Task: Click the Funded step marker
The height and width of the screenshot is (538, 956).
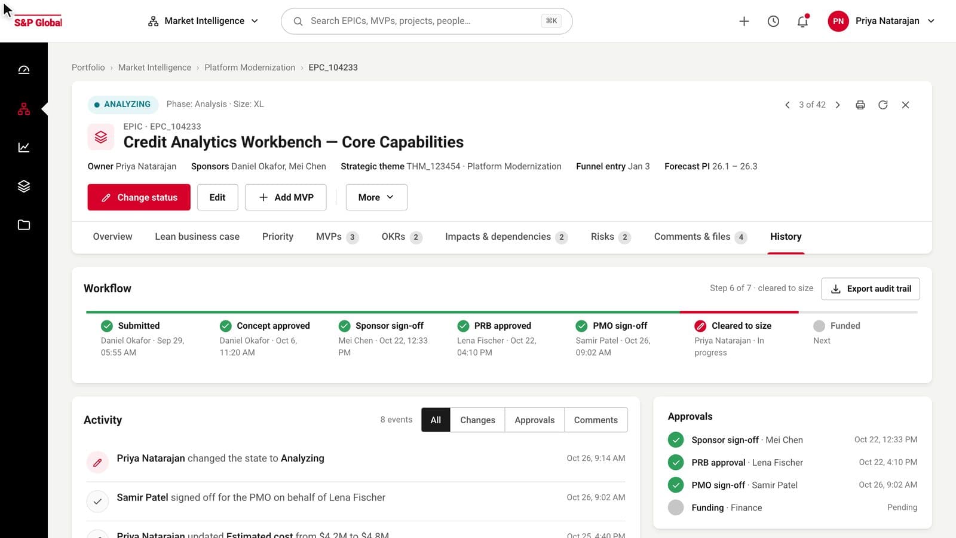Action: tap(819, 326)
